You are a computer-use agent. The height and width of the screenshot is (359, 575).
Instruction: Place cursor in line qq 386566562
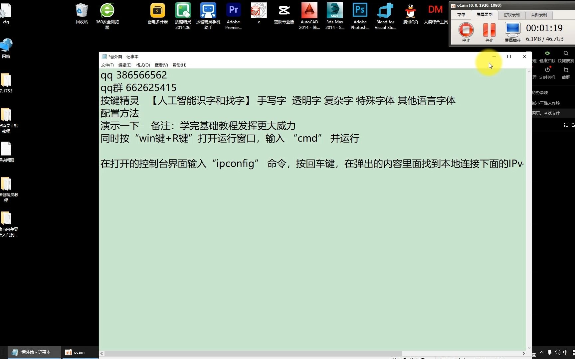pyautogui.click(x=134, y=75)
